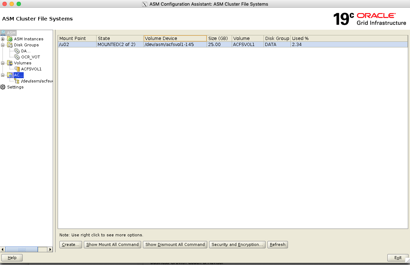Minimize the window with the yellow button
The image size is (410, 265).
click(12, 4)
